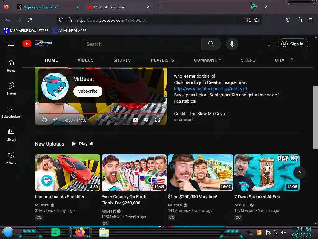The image size is (318, 239).
Task: Close the MrBeast - YouTube tab
Action: pos(148,7)
